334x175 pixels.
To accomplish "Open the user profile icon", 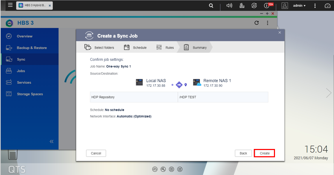I will click(x=285, y=6).
